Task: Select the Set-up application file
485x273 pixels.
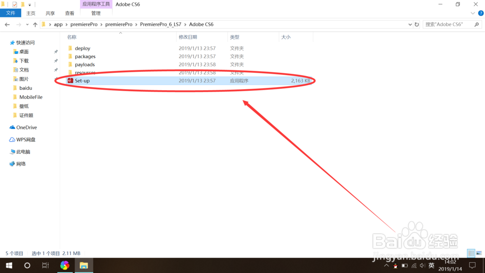Action: tap(189, 80)
